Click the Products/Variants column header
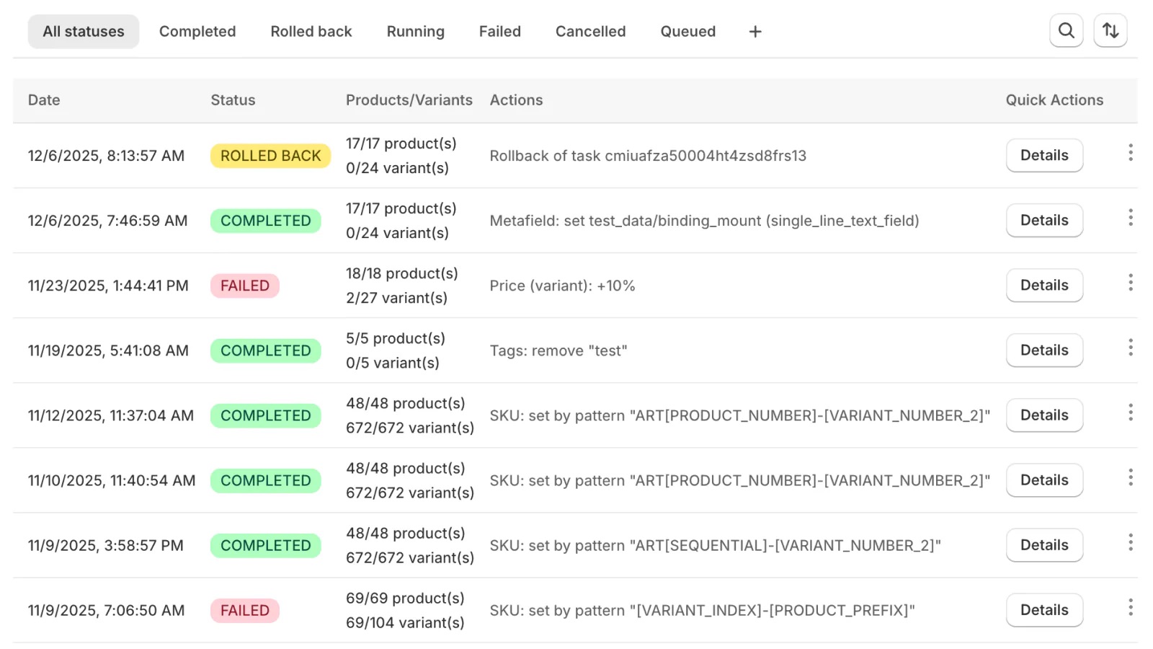This screenshot has width=1153, height=649. click(x=409, y=100)
